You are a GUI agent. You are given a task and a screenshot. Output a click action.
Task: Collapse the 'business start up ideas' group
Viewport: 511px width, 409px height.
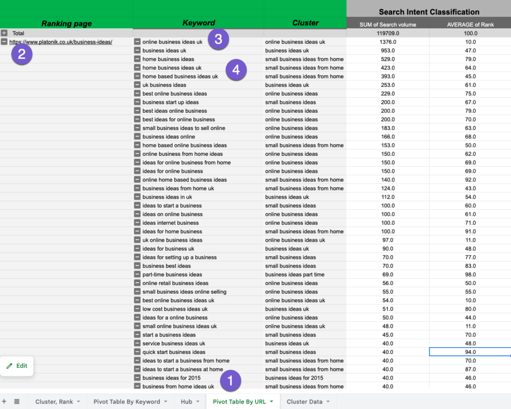click(137, 102)
